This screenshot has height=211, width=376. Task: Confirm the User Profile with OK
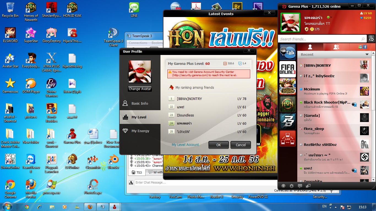click(219, 145)
